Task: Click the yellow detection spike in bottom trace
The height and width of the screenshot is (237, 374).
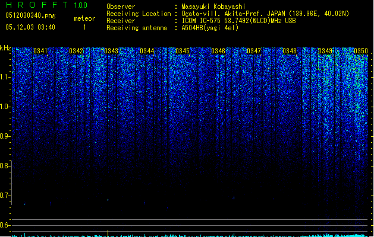Action: (108, 233)
